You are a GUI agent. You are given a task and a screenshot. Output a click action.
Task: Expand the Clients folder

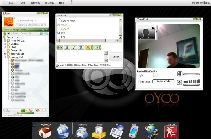click(5, 47)
